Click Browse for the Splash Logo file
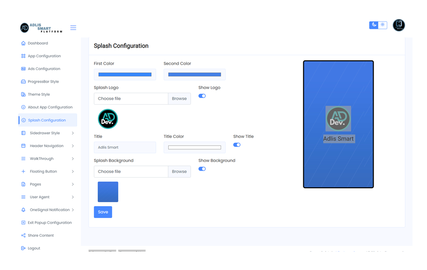Image resolution: width=427 pixels, height=270 pixels. click(179, 98)
